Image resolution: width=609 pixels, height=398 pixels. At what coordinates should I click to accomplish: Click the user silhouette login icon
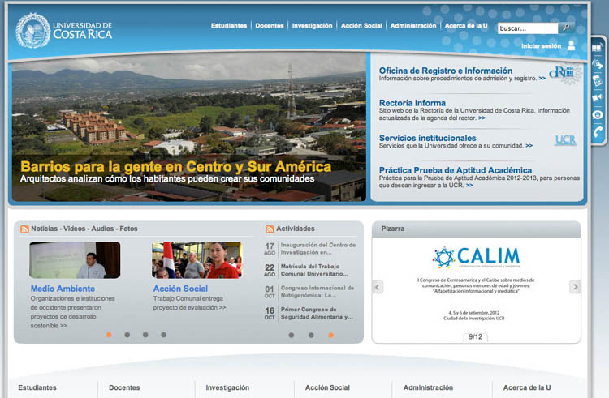point(571,45)
